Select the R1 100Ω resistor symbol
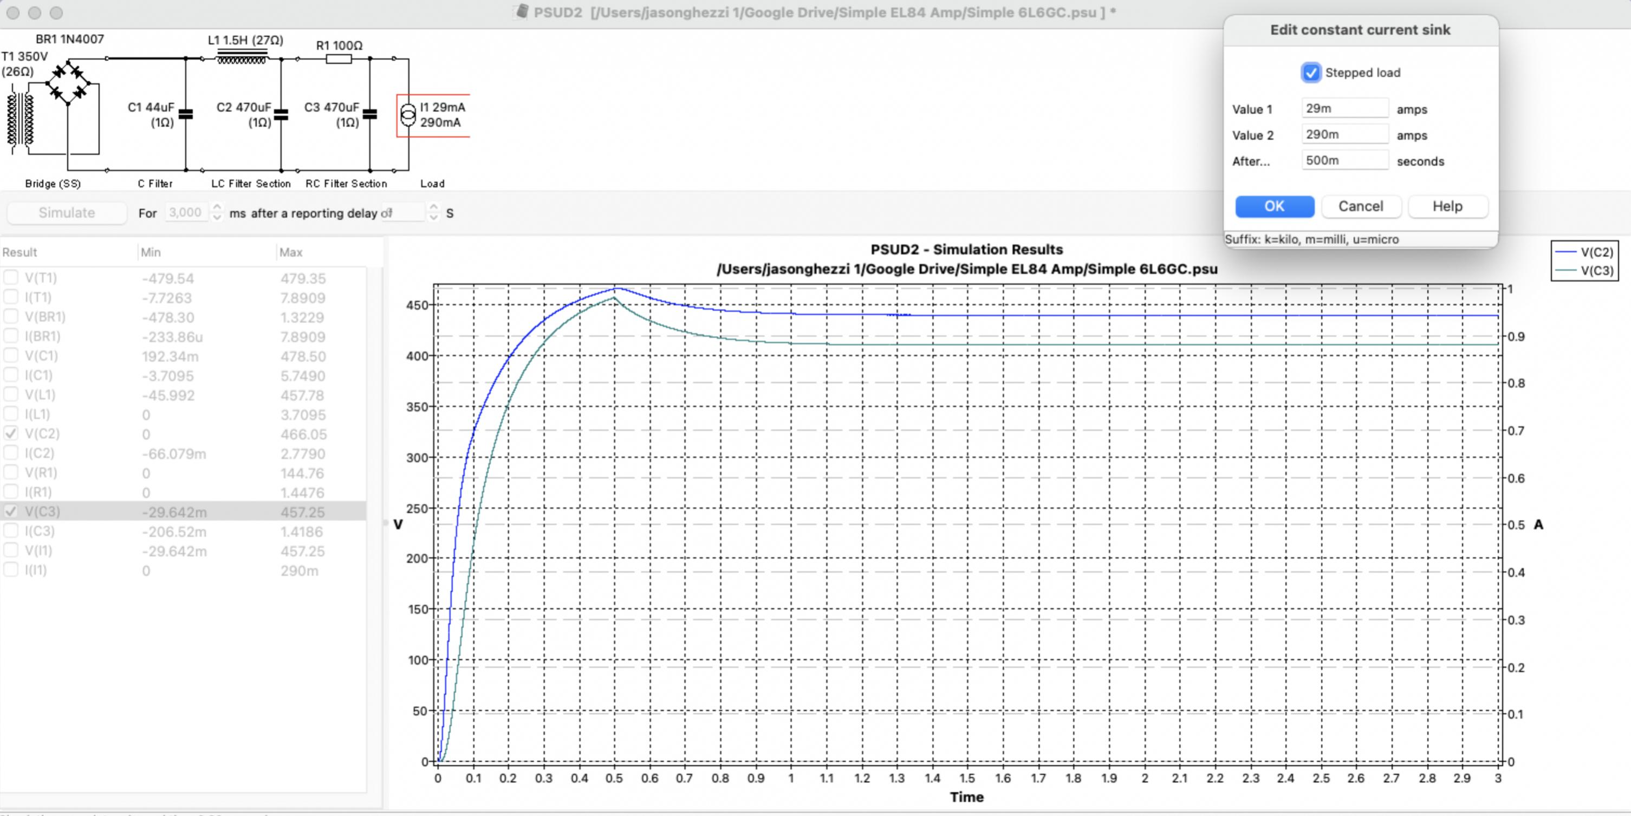1631x816 pixels. (339, 59)
